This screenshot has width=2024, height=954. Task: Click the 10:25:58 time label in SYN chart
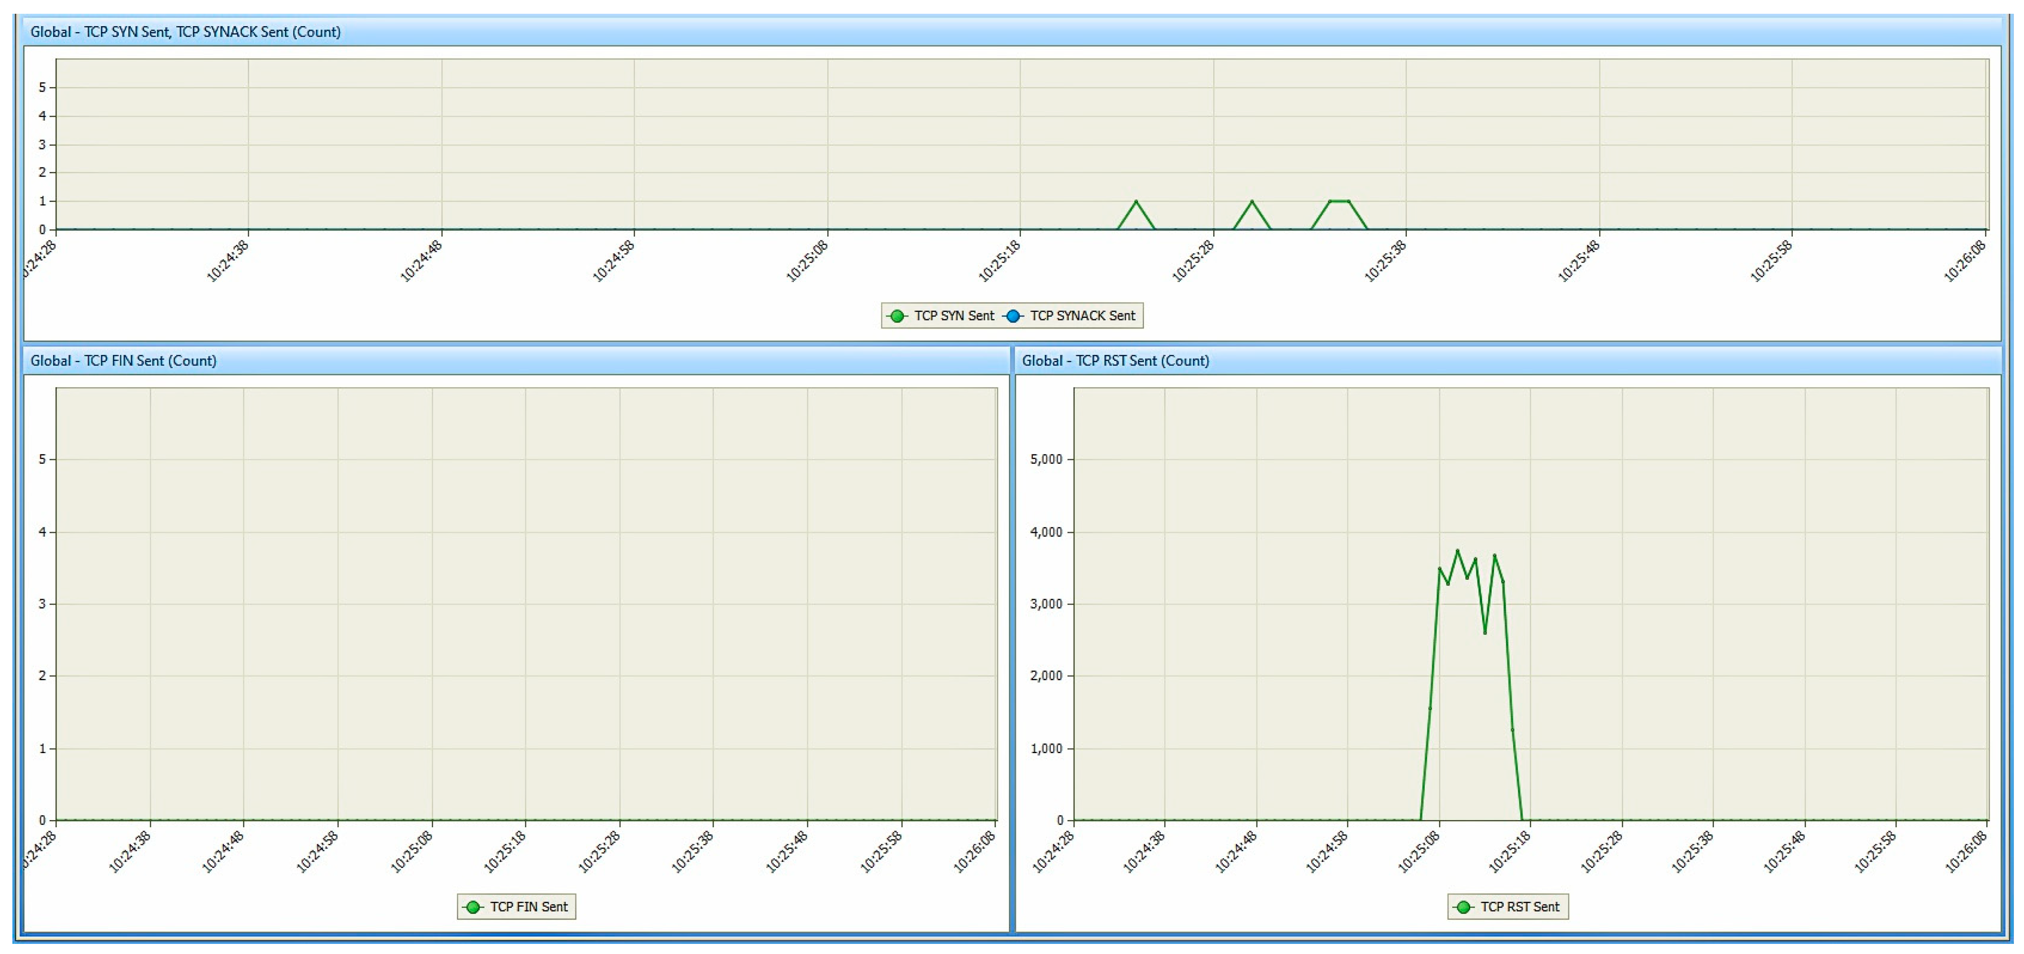click(1771, 261)
